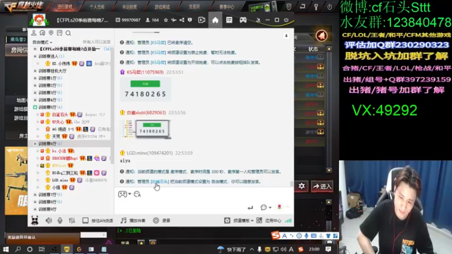Open the gamepad icon in YY header
The image size is (452, 254).
coord(243,20)
